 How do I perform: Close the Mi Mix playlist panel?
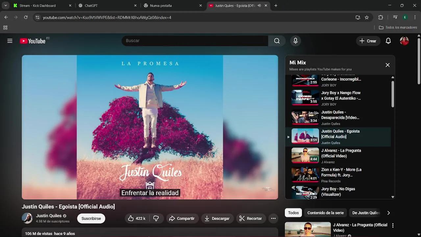pos(387,65)
